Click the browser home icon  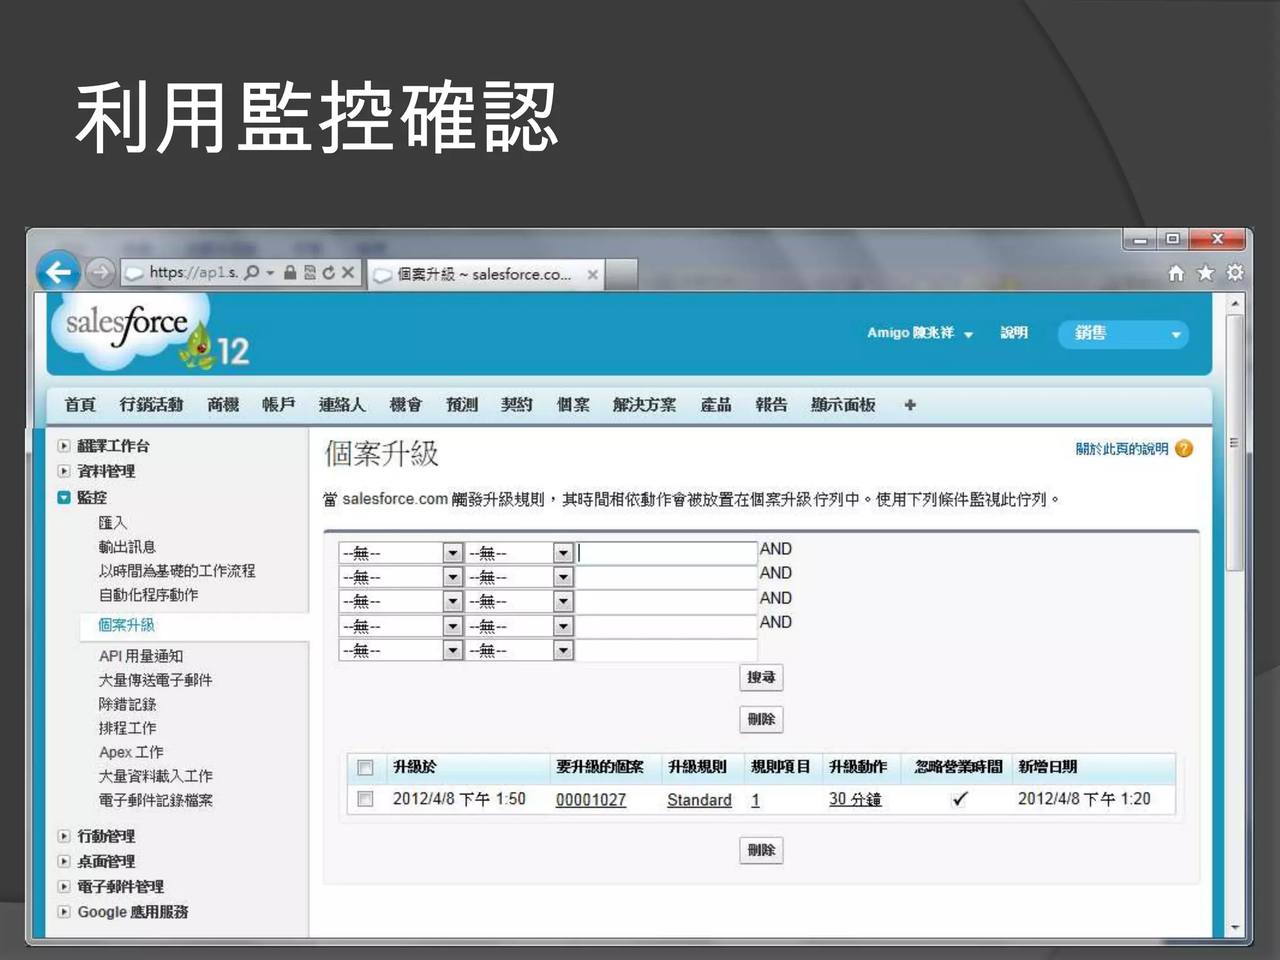point(1176,273)
